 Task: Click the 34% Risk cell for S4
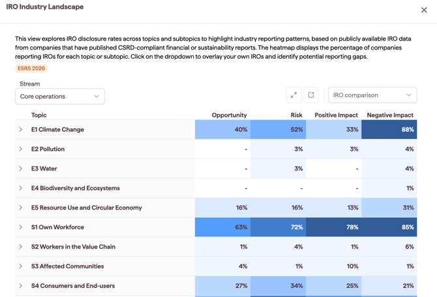pyautogui.click(x=278, y=285)
